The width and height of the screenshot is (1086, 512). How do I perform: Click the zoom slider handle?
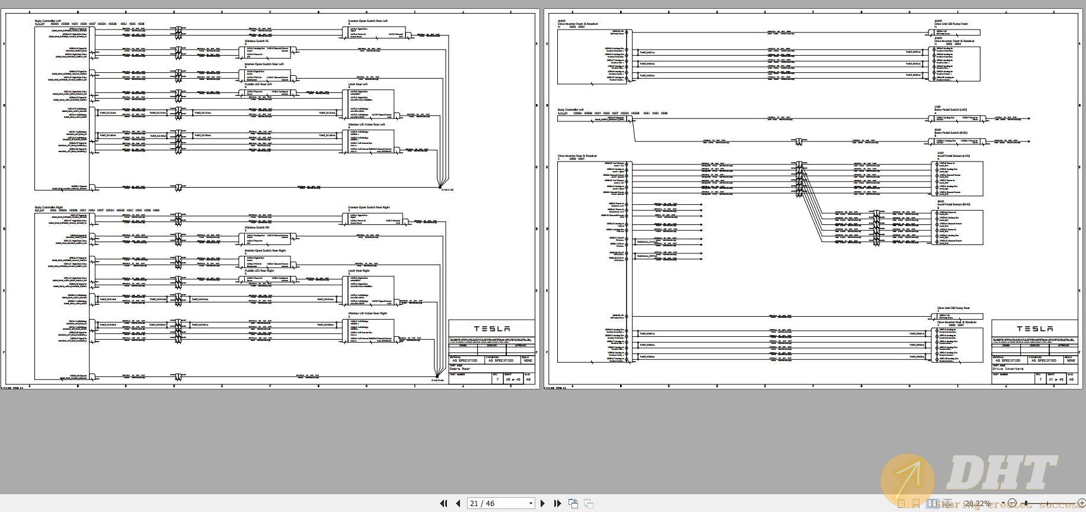coord(1026,504)
